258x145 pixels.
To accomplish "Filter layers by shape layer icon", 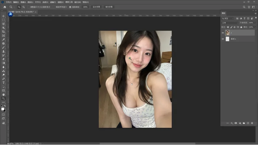I will [x=248, y=18].
